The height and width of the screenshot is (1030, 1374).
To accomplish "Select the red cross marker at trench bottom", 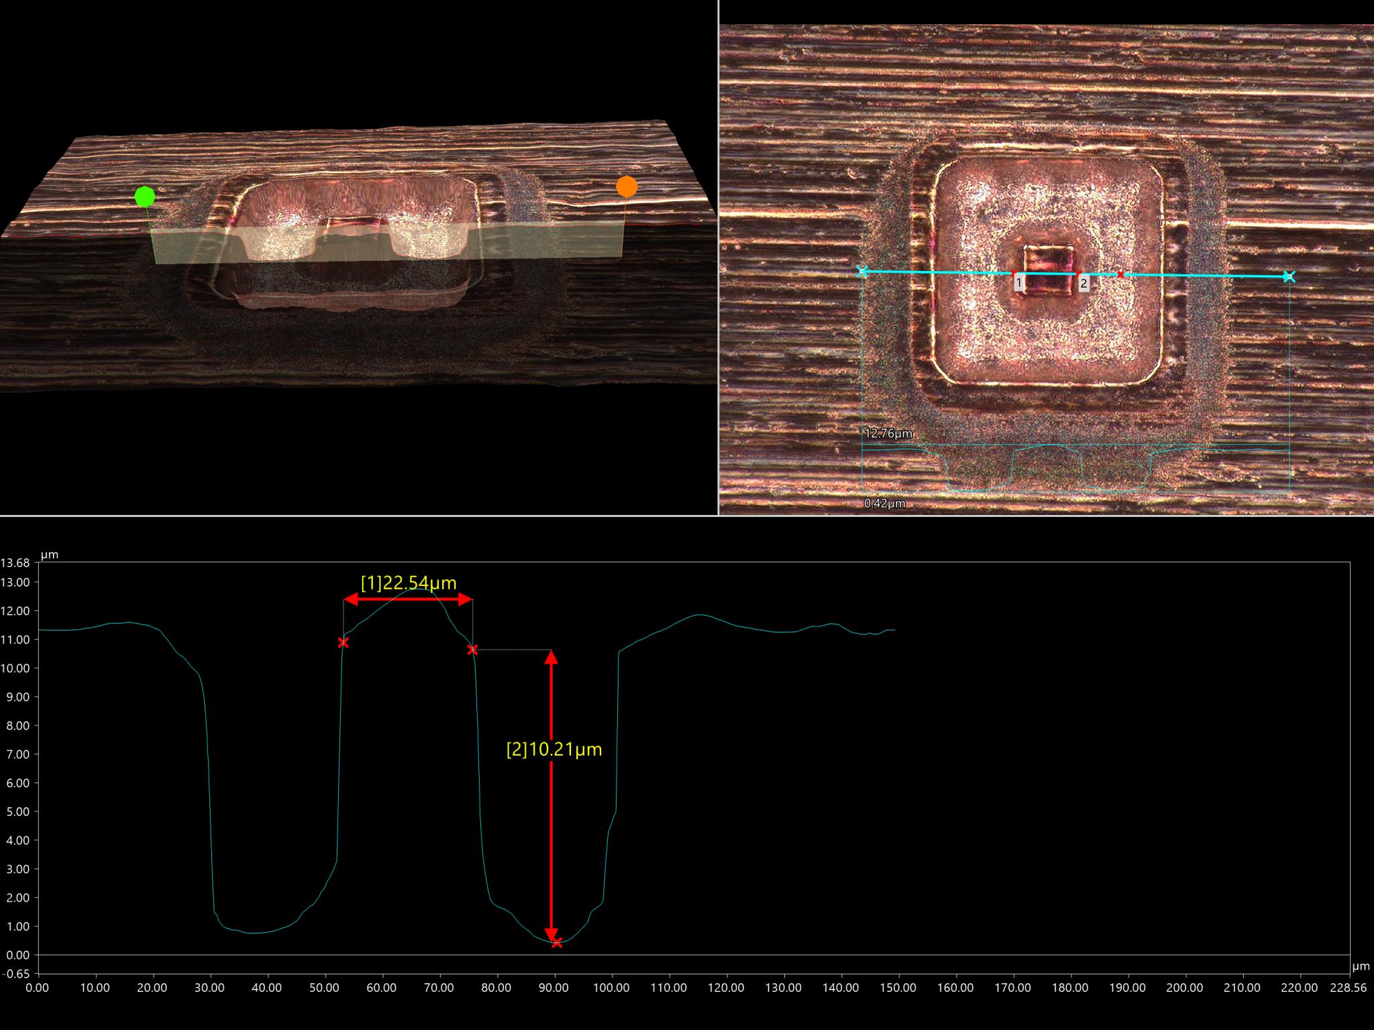I will click(x=556, y=943).
